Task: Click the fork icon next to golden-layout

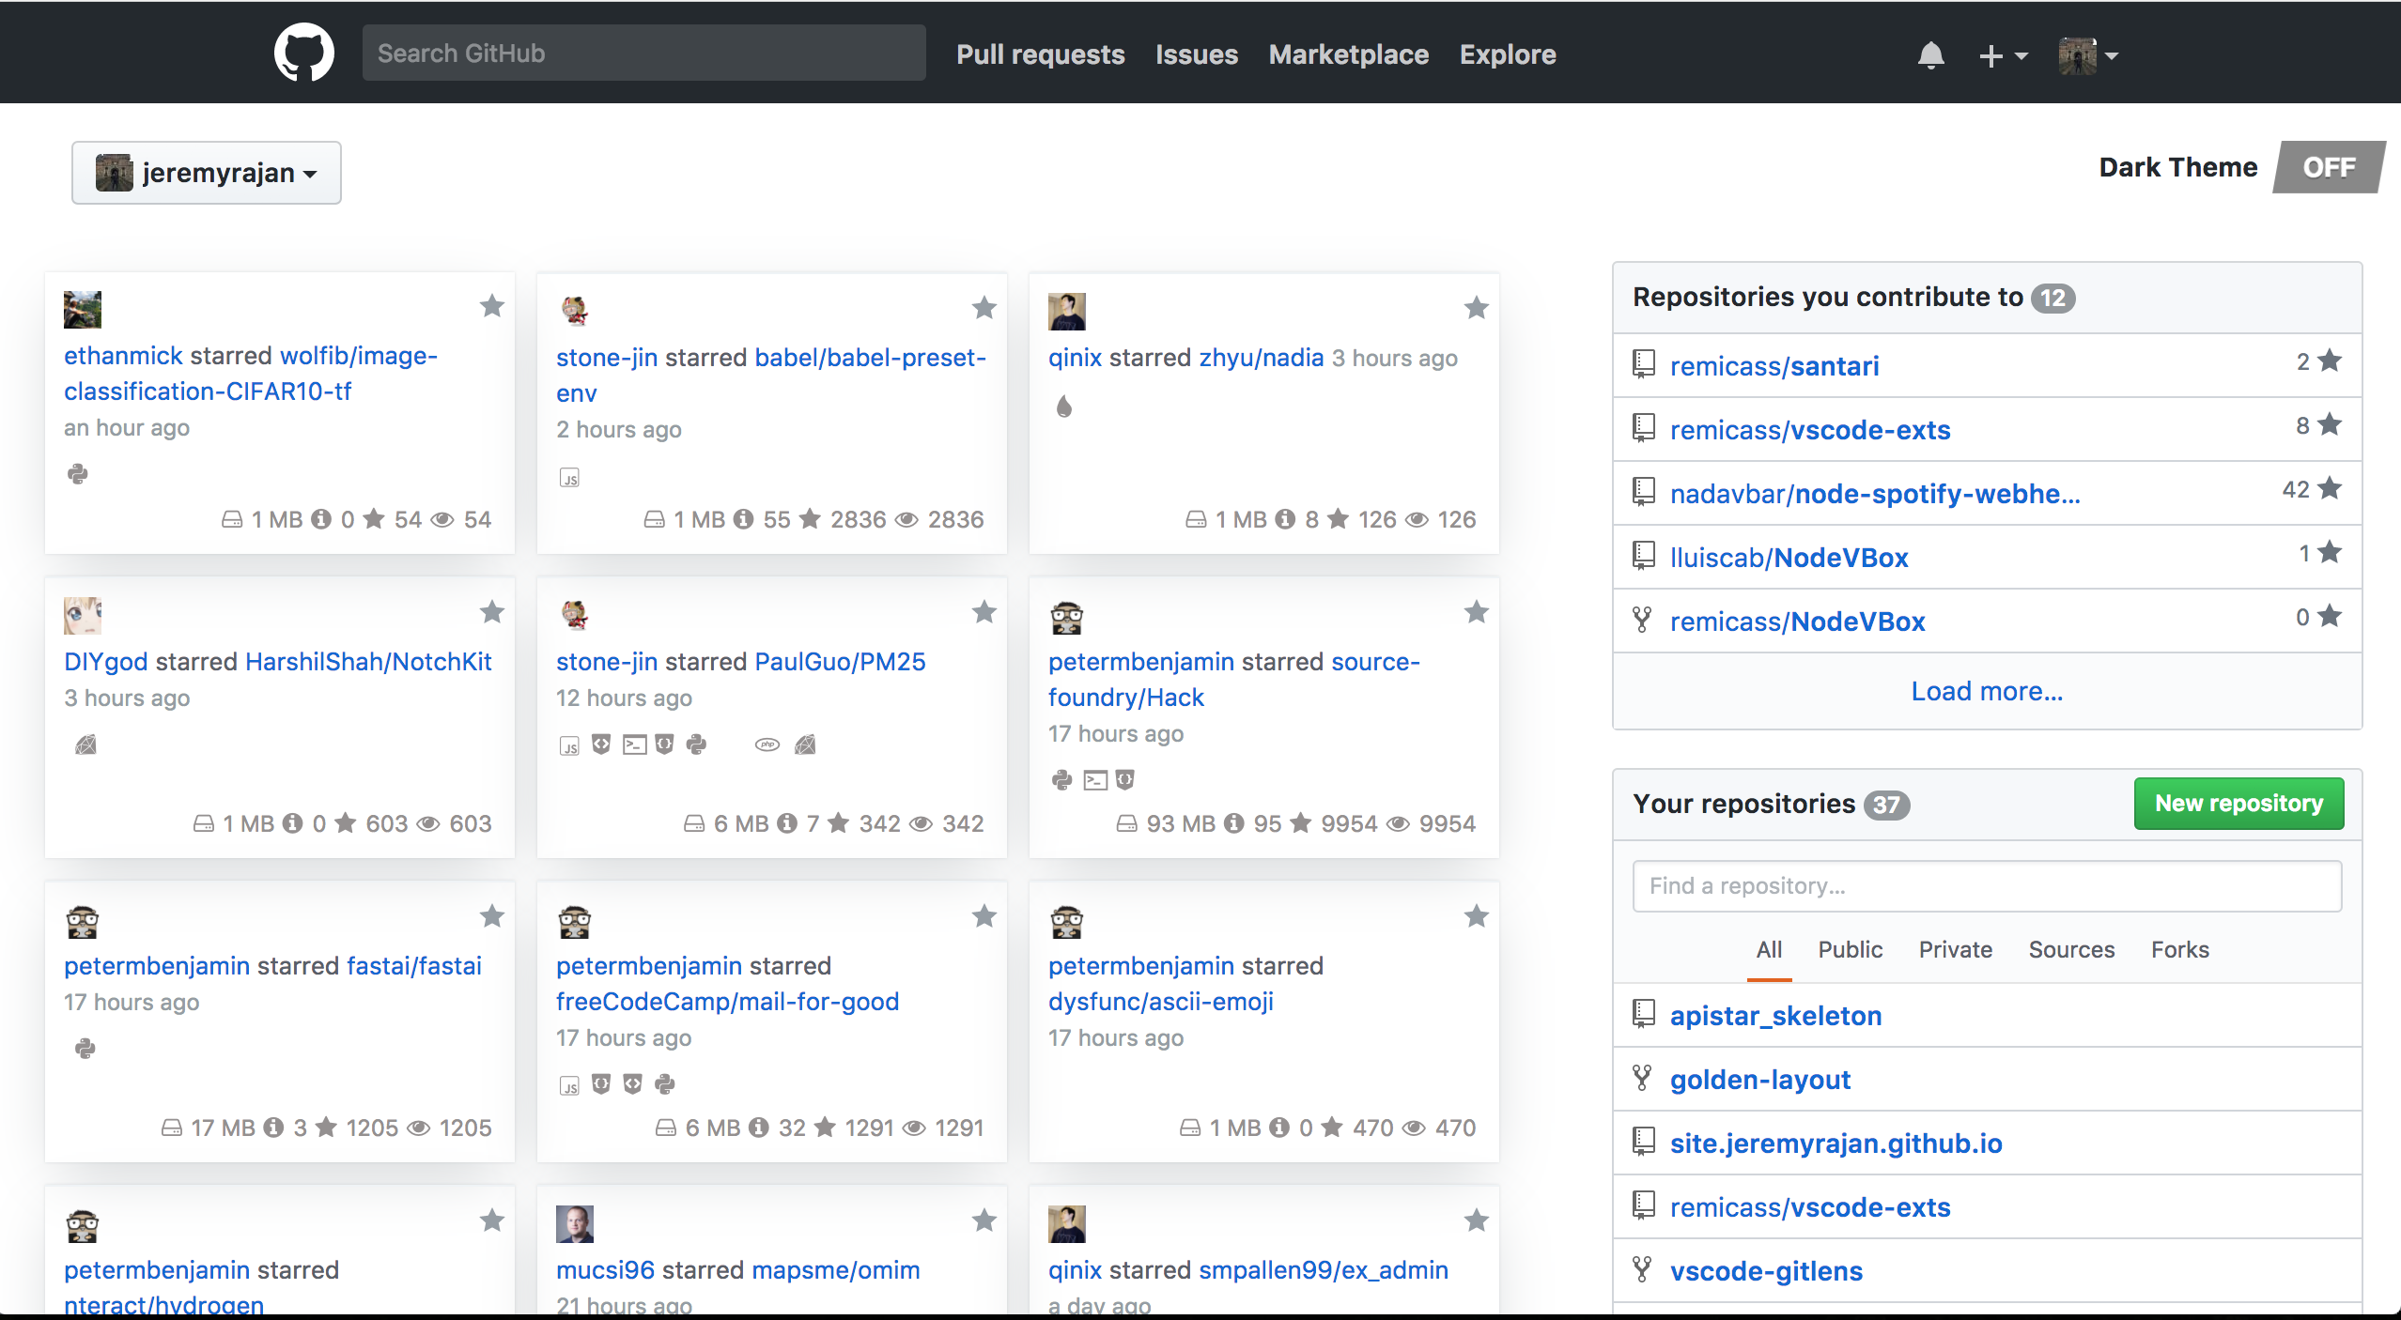Action: (1642, 1079)
